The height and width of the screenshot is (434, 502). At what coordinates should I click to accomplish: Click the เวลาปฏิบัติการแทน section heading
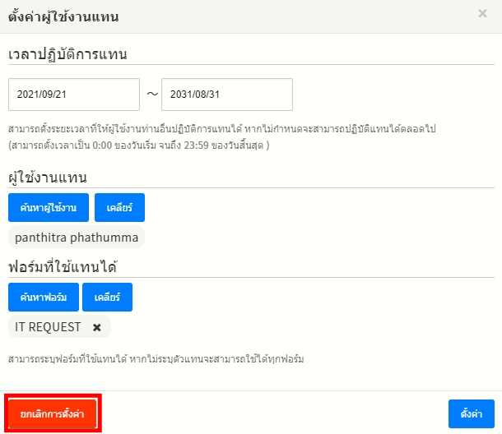72,54
